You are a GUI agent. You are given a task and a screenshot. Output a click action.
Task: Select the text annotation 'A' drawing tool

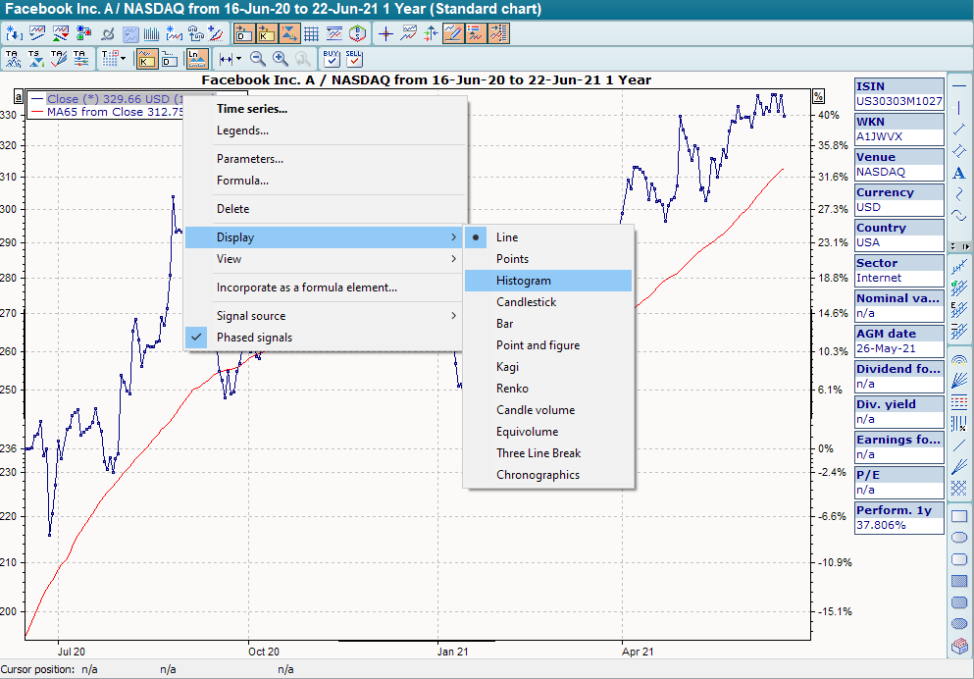[959, 173]
